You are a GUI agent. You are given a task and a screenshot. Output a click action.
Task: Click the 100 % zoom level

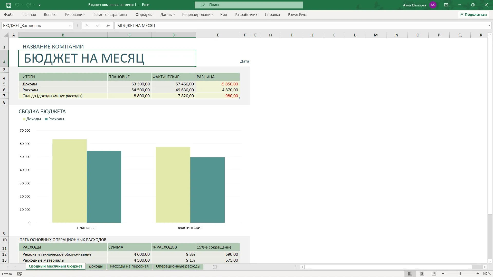[487, 274]
